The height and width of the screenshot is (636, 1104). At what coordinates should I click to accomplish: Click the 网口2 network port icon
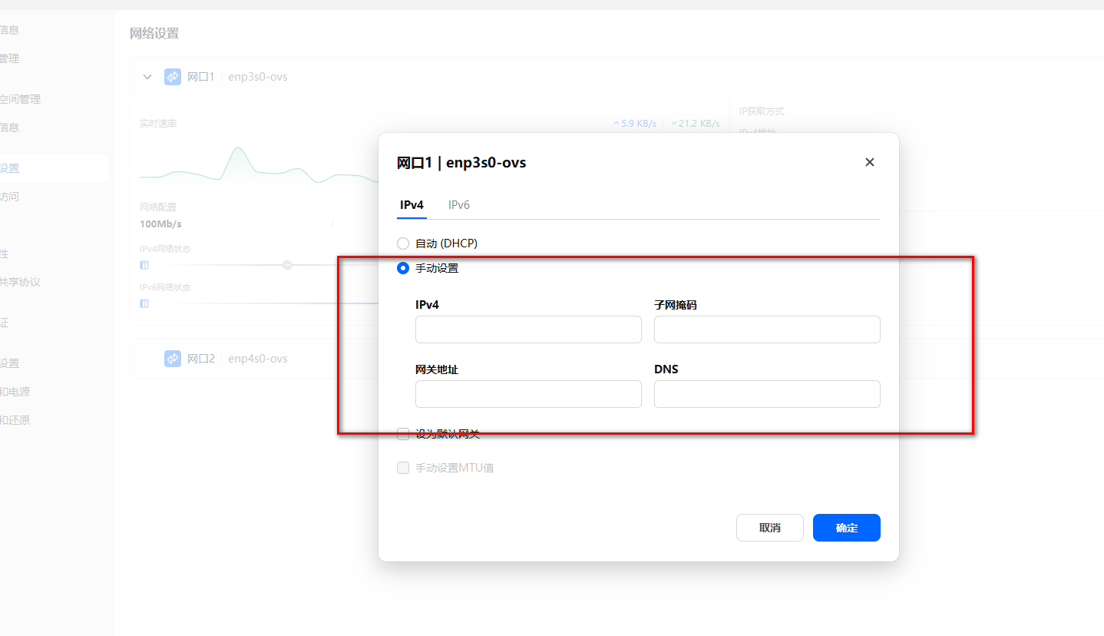173,359
